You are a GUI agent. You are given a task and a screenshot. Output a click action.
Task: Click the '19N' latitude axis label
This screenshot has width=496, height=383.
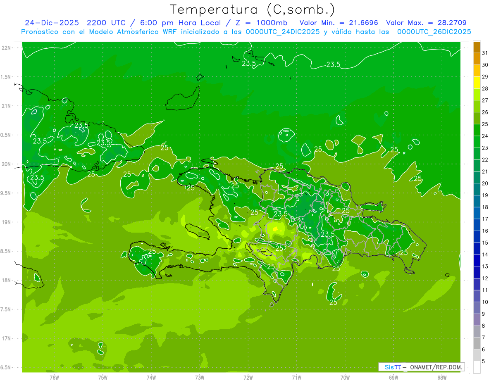7,222
